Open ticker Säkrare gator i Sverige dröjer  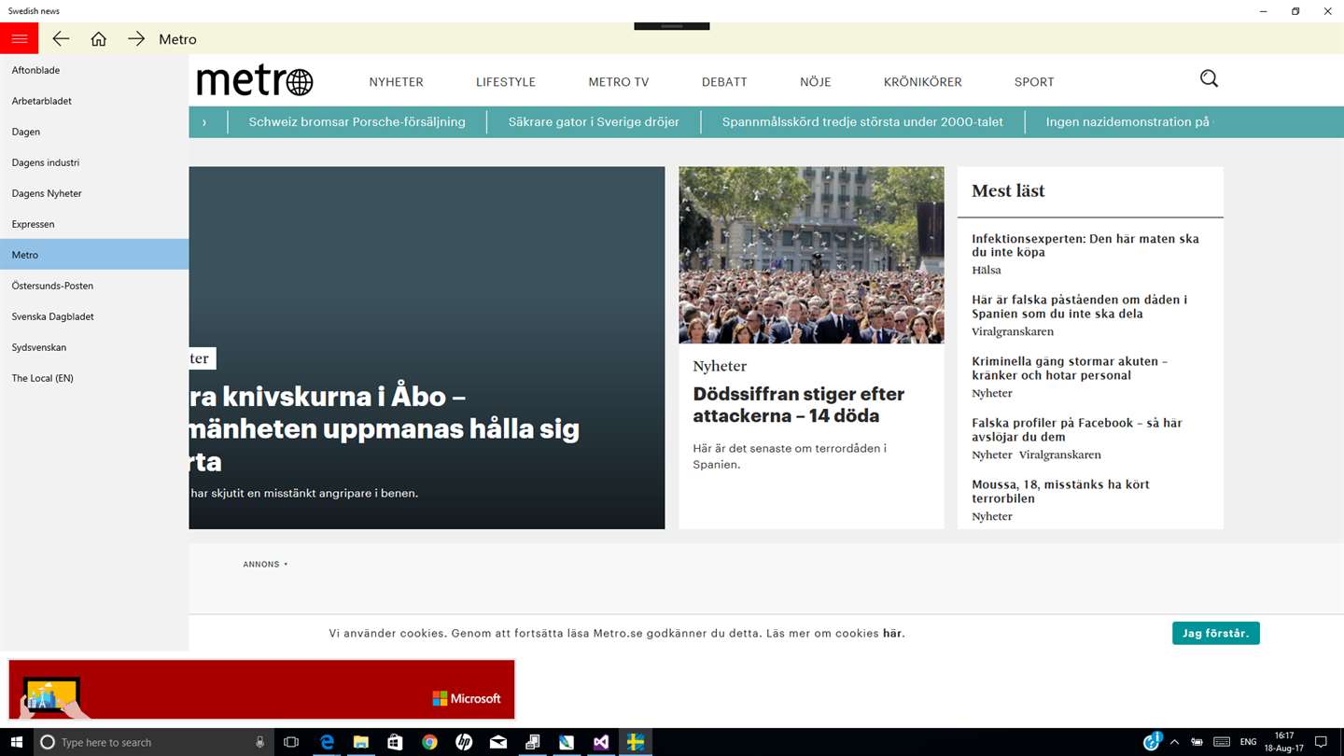pos(594,121)
